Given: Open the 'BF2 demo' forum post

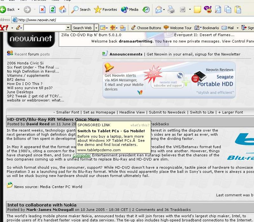Looking at the screenshot, I should (x=16, y=80).
